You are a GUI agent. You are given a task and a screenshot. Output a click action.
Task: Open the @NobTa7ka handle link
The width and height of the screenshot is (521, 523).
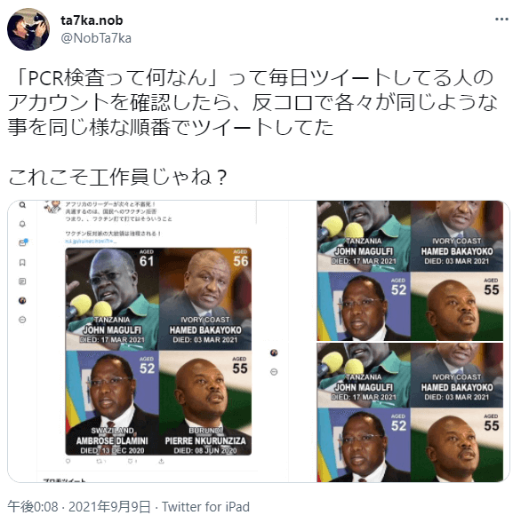tap(96, 38)
